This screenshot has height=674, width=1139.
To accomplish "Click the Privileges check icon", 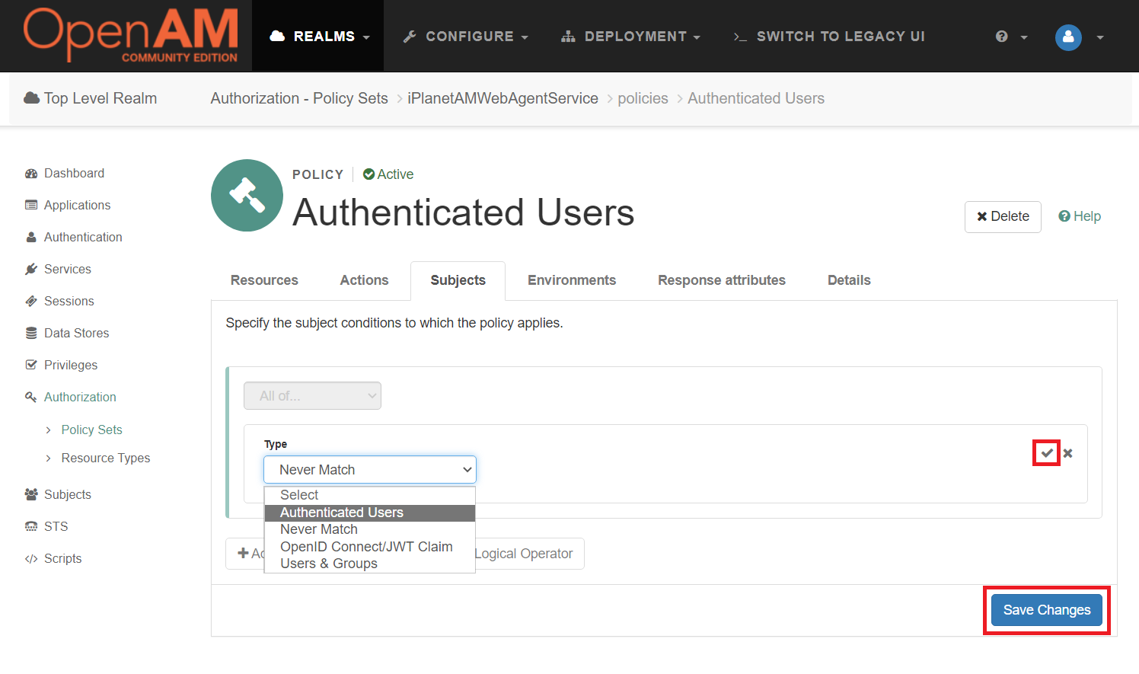I will pos(31,366).
